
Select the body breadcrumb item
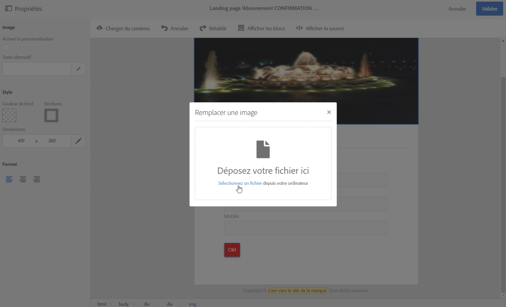pos(124,304)
